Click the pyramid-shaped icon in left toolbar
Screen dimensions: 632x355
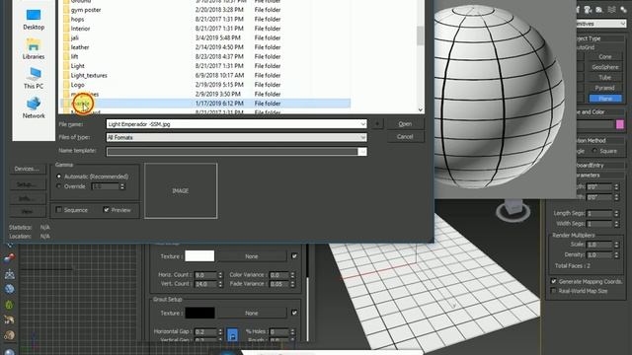(9, 274)
